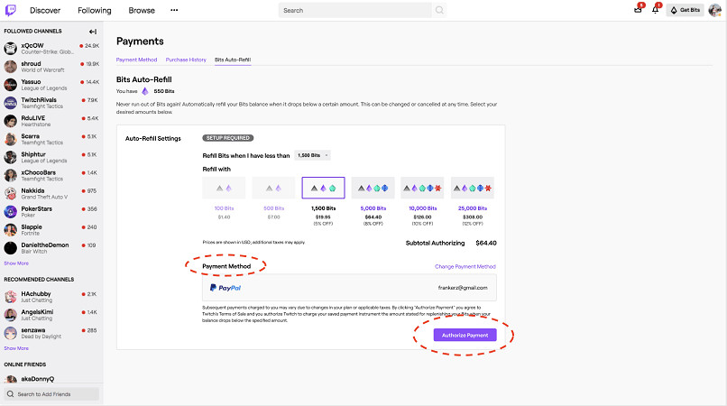This screenshot has height=406, width=727.
Task: Click the $64.40 subtotal amount
Action: coord(486,243)
